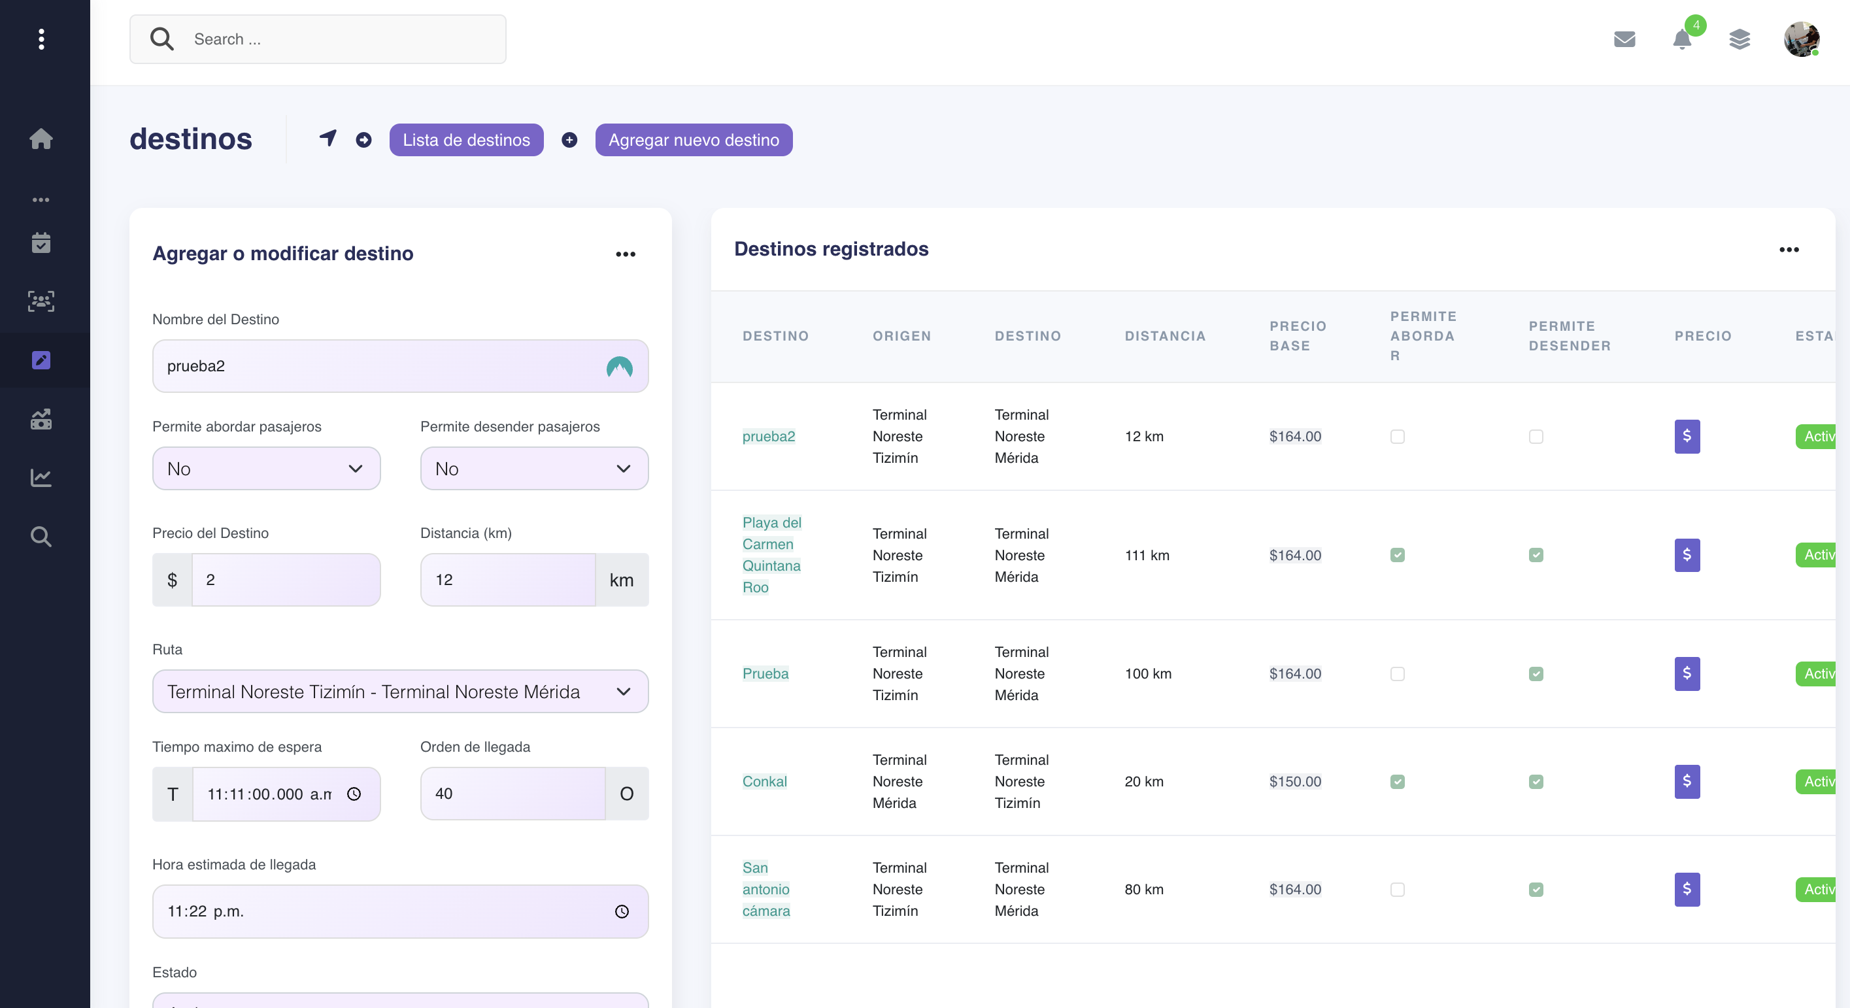
Task: Open Permite desender pasajeros dropdown
Action: [x=533, y=469]
